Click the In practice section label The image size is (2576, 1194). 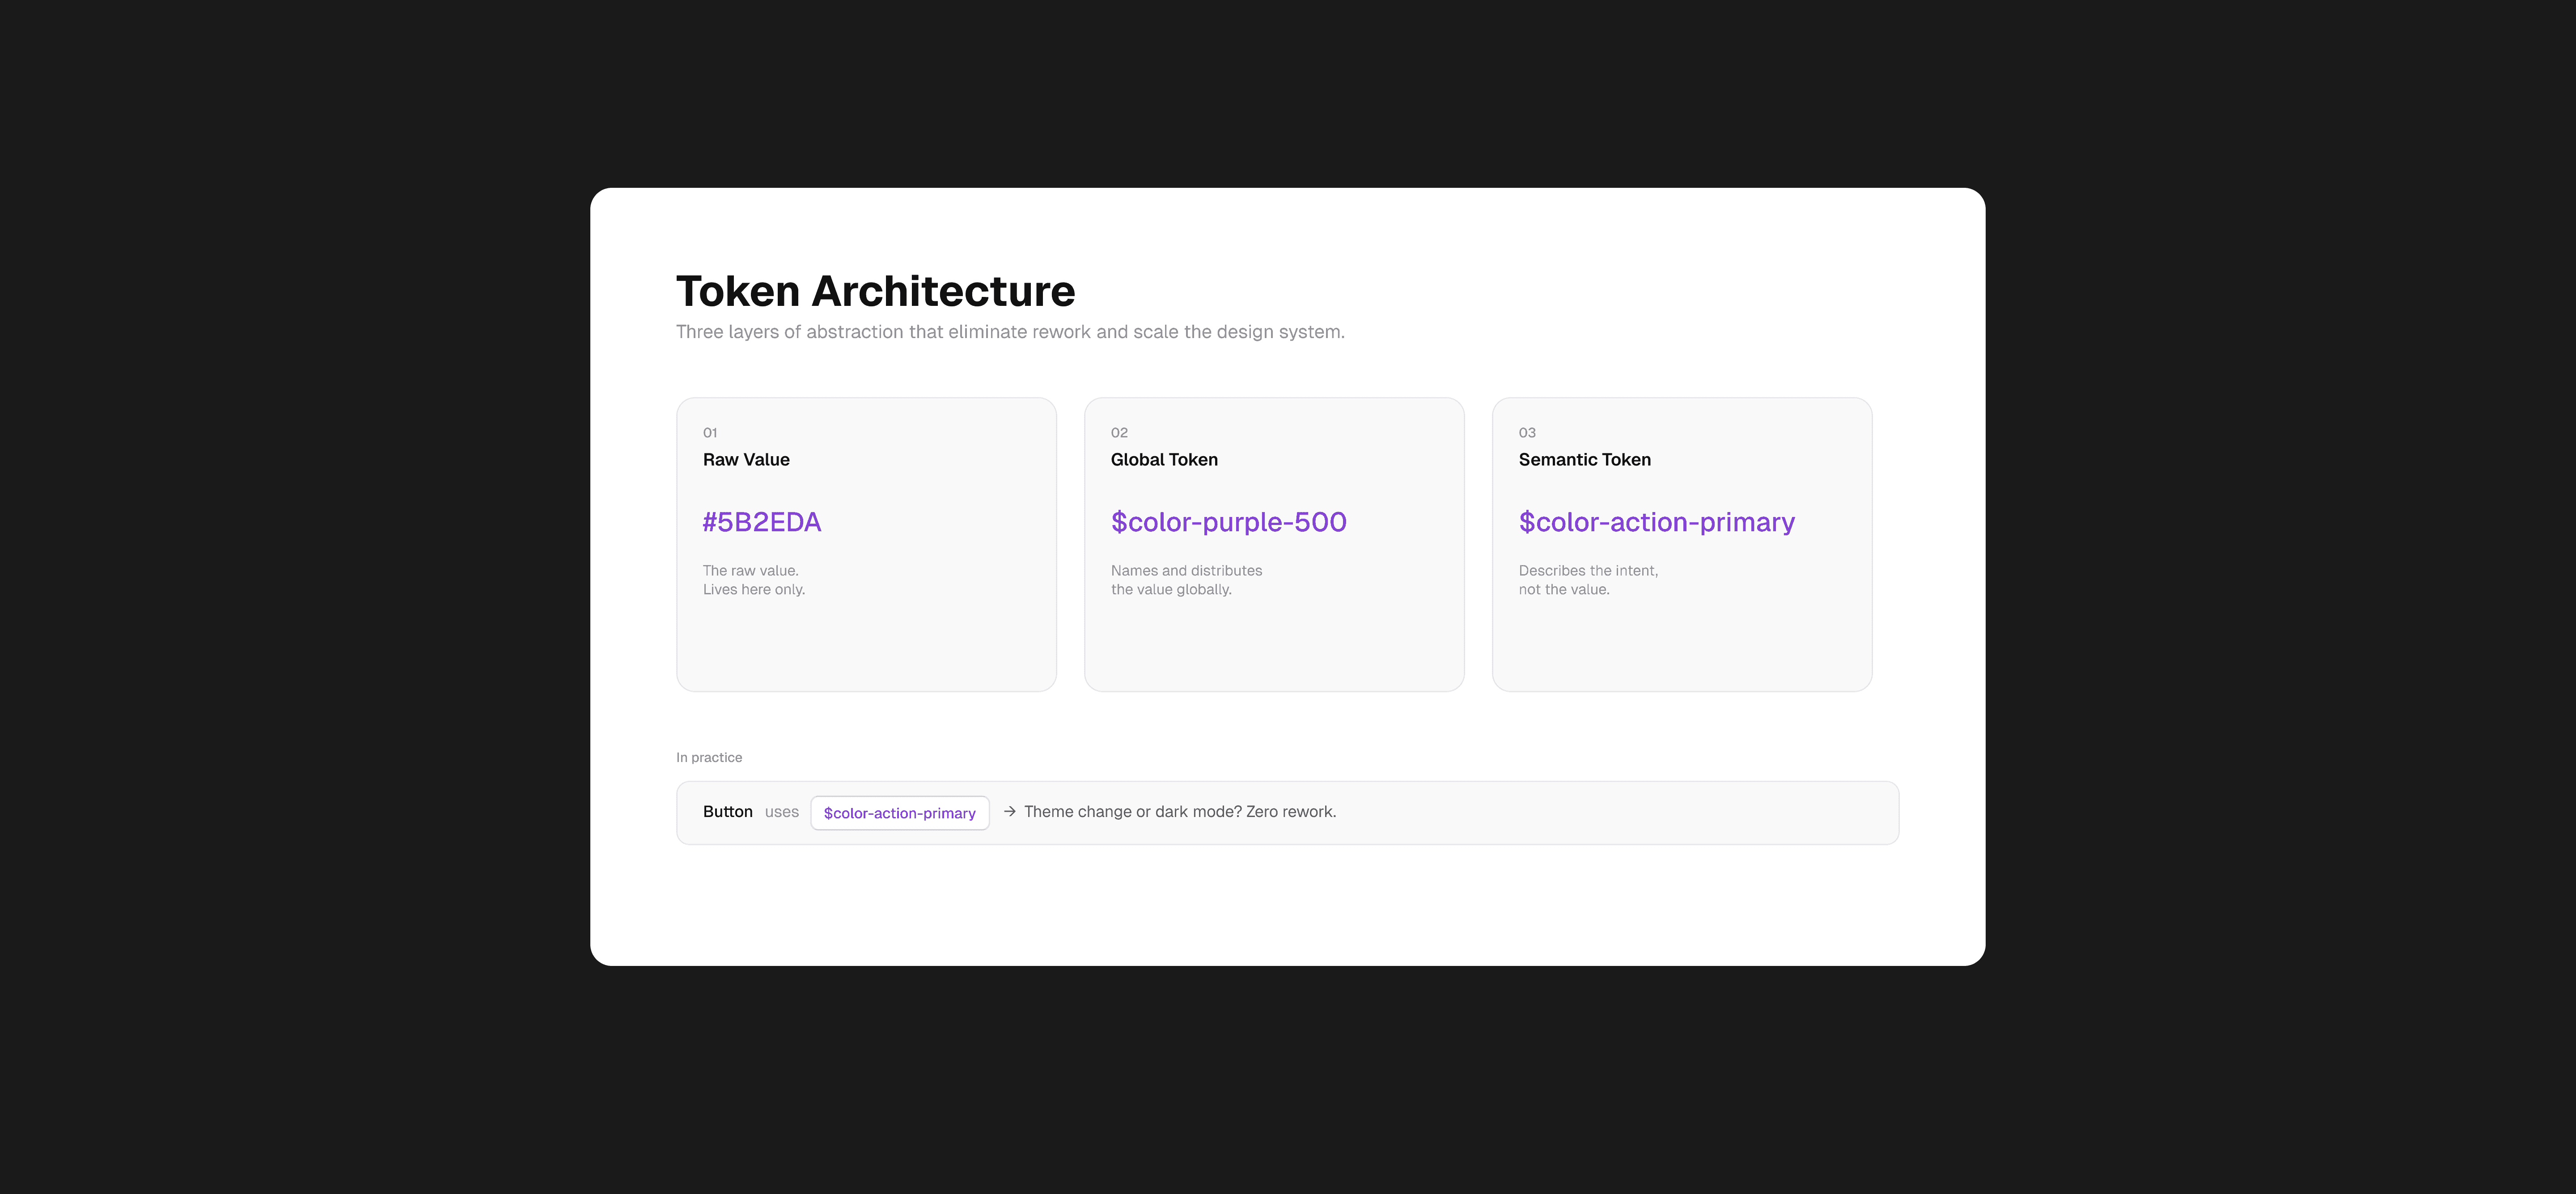[x=709, y=757]
